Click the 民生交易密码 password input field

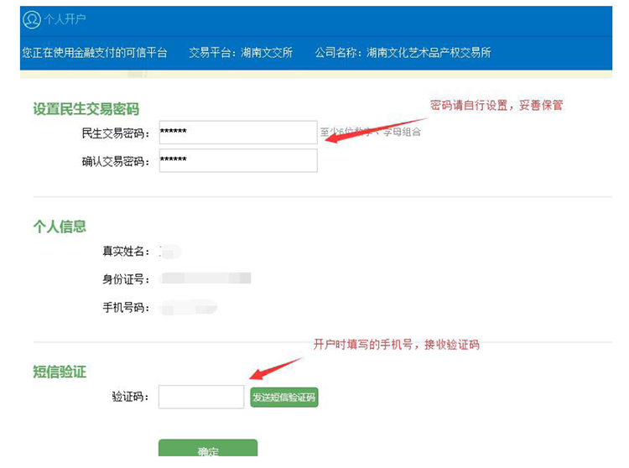tap(238, 133)
